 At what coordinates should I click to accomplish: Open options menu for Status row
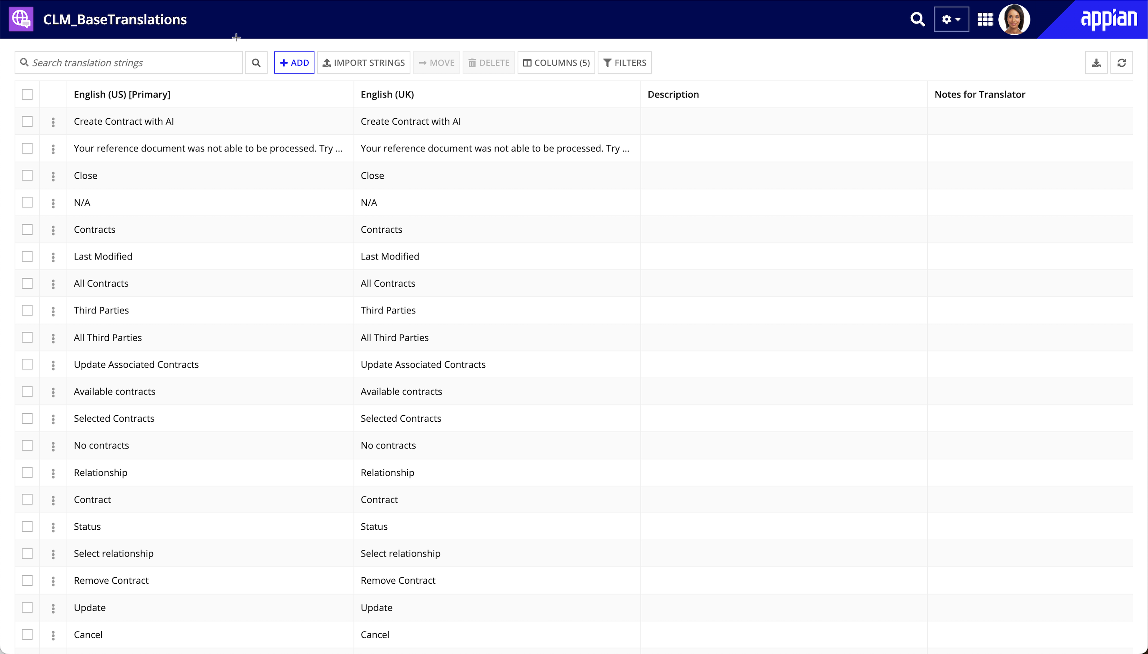click(x=53, y=527)
